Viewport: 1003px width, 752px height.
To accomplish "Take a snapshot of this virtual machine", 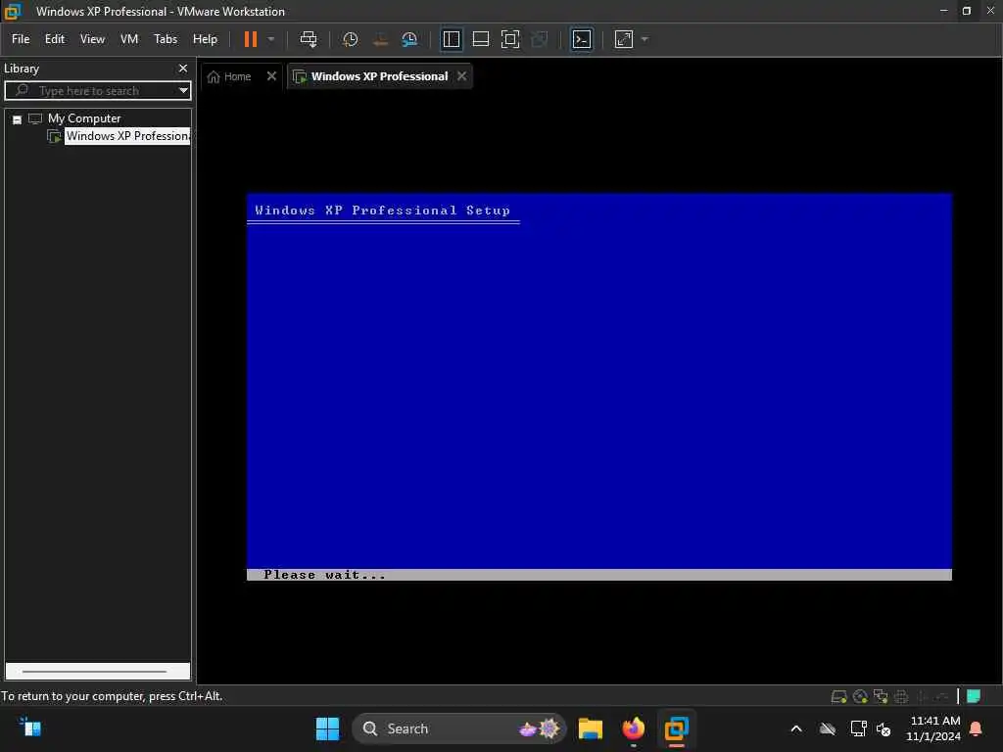I will [x=350, y=39].
